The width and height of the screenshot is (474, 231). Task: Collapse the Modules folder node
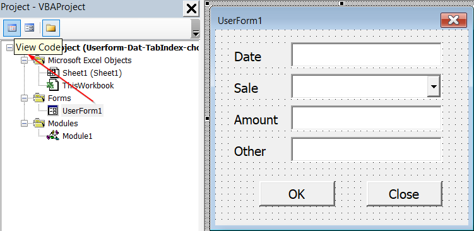[24, 123]
